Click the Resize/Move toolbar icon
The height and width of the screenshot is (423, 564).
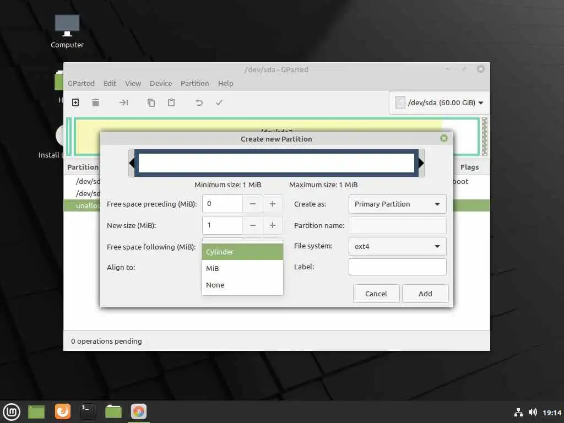point(123,102)
